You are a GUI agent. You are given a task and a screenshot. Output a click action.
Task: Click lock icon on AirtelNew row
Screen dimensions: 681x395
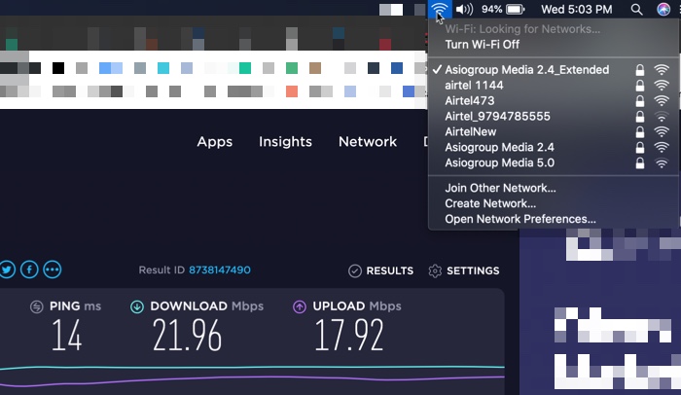pyautogui.click(x=640, y=131)
